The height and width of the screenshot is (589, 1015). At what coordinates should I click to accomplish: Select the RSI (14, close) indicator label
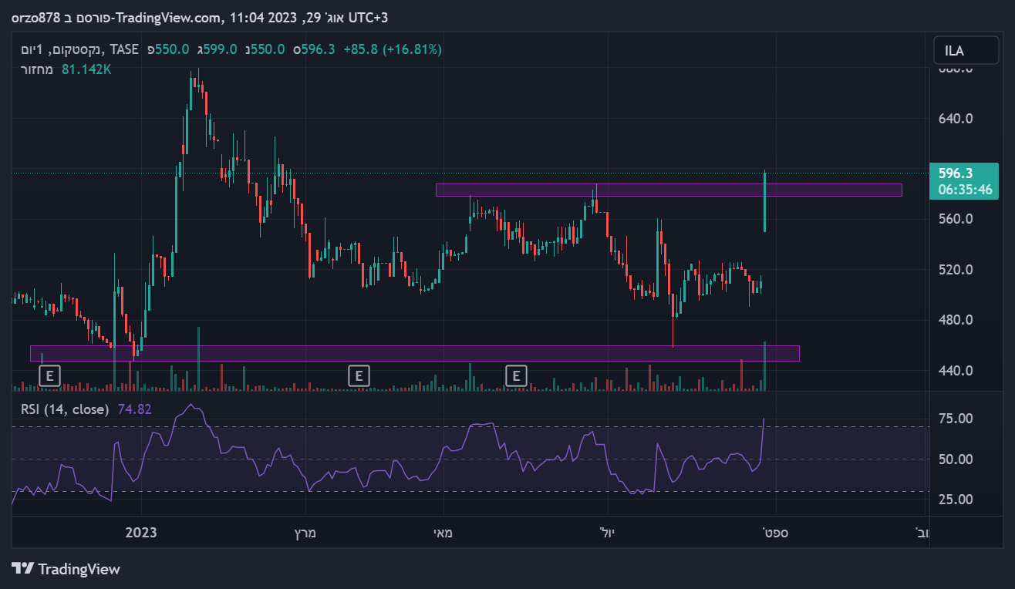pos(65,409)
